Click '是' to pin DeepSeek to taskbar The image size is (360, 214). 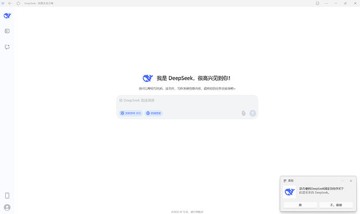301,205
